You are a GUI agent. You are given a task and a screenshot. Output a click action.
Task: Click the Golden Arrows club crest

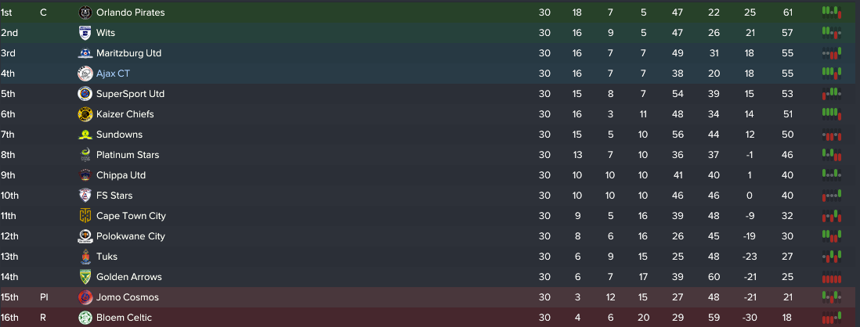pyautogui.click(x=85, y=277)
